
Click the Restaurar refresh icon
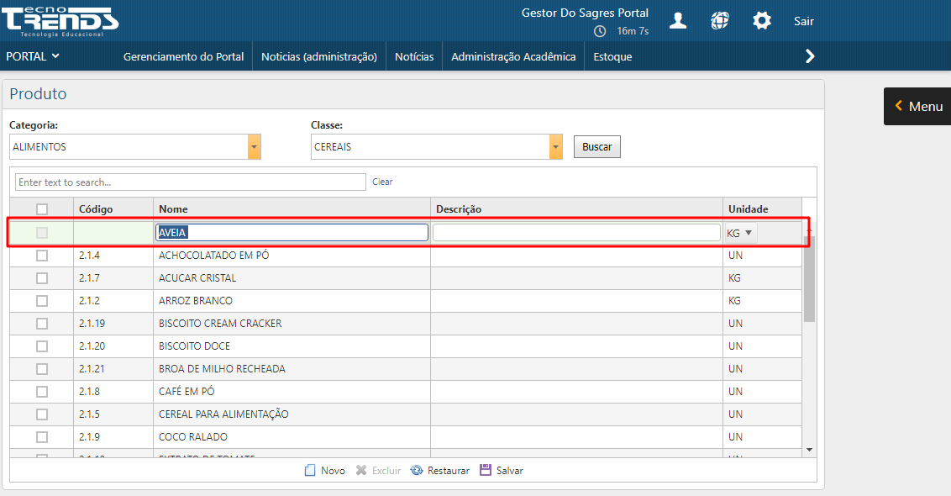[x=417, y=471]
